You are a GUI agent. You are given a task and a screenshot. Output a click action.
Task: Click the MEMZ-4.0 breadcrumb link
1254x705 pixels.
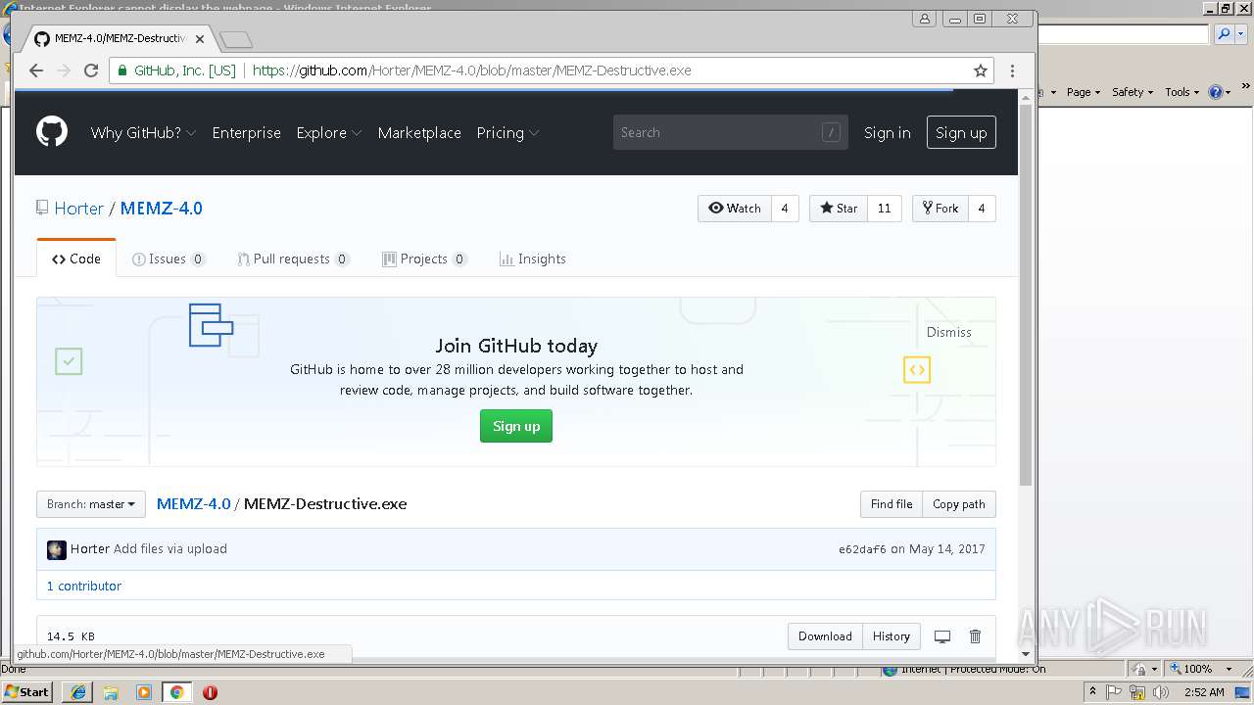[193, 504]
